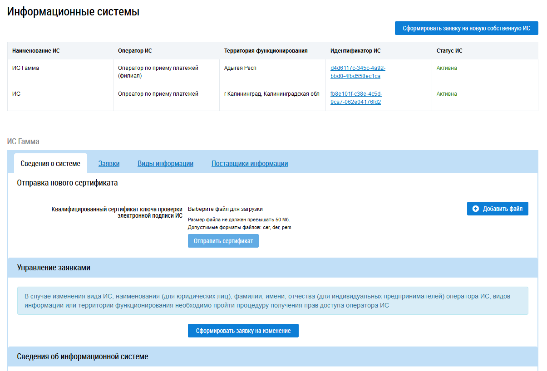547x371 pixels.
Task: Click Сформировать заявку на изменение button
Action: point(243,331)
